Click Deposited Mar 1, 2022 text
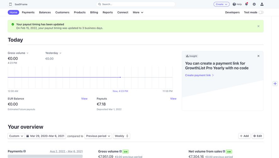This screenshot has height=158, width=279. click(109, 109)
